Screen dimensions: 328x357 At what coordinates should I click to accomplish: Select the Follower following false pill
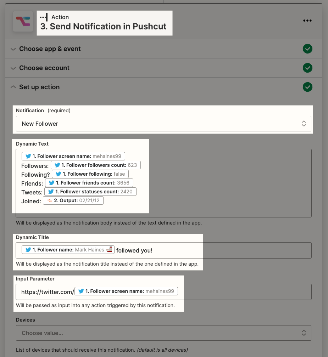click(90, 174)
